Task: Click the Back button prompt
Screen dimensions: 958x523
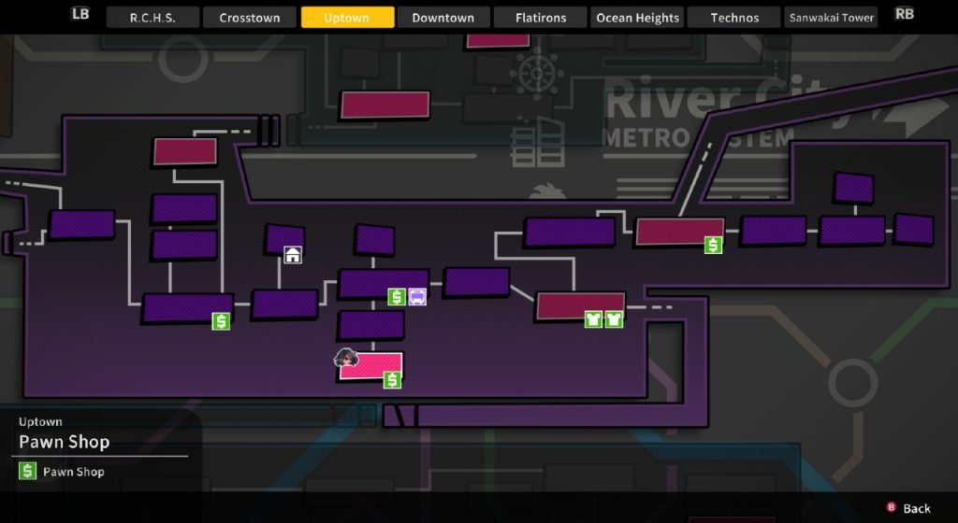Action: 908,508
